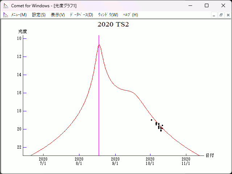Click the document icon in menu bar
Viewport: 232px width, 174px height.
coord(5,15)
